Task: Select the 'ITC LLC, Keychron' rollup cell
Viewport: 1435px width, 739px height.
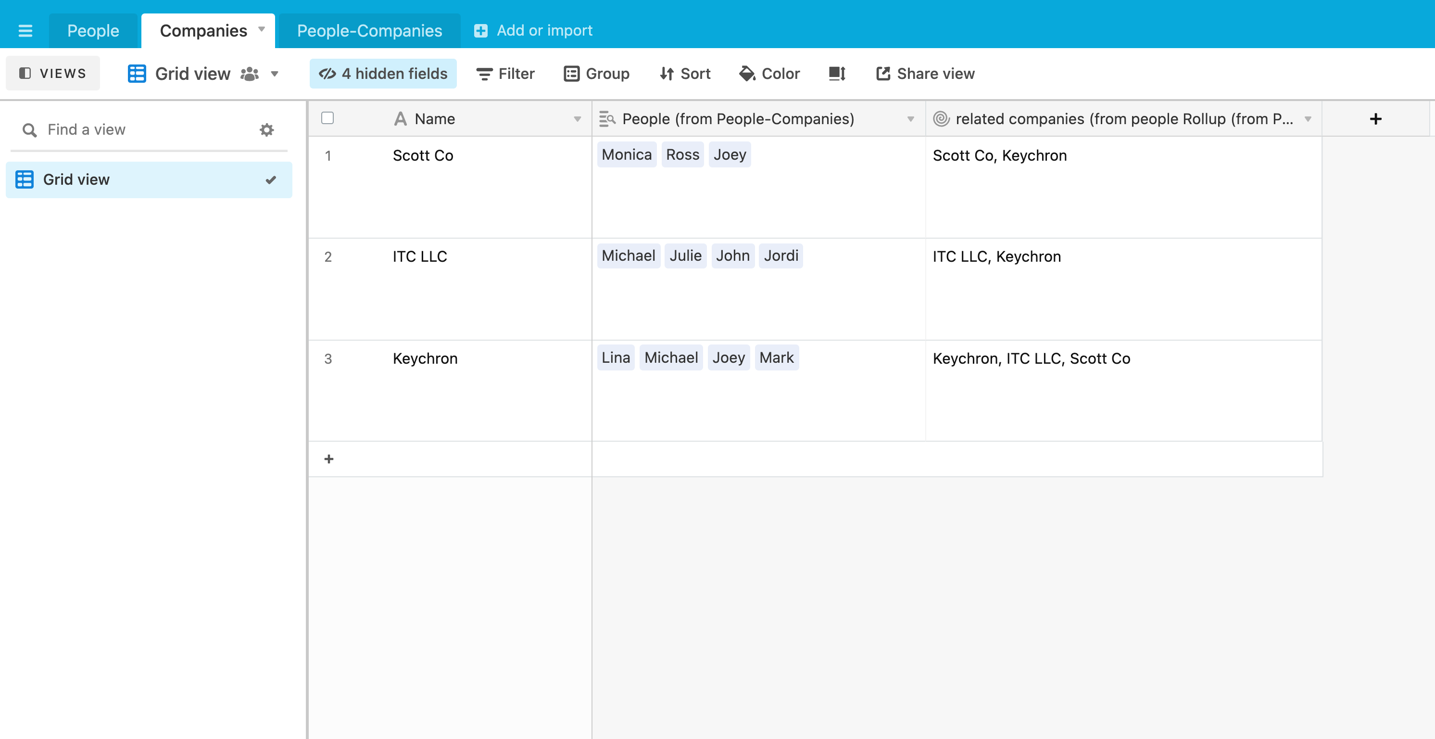Action: coord(1123,289)
